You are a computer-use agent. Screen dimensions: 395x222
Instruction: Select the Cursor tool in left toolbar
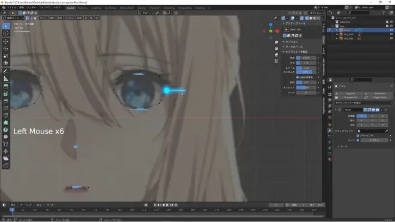click(6, 34)
